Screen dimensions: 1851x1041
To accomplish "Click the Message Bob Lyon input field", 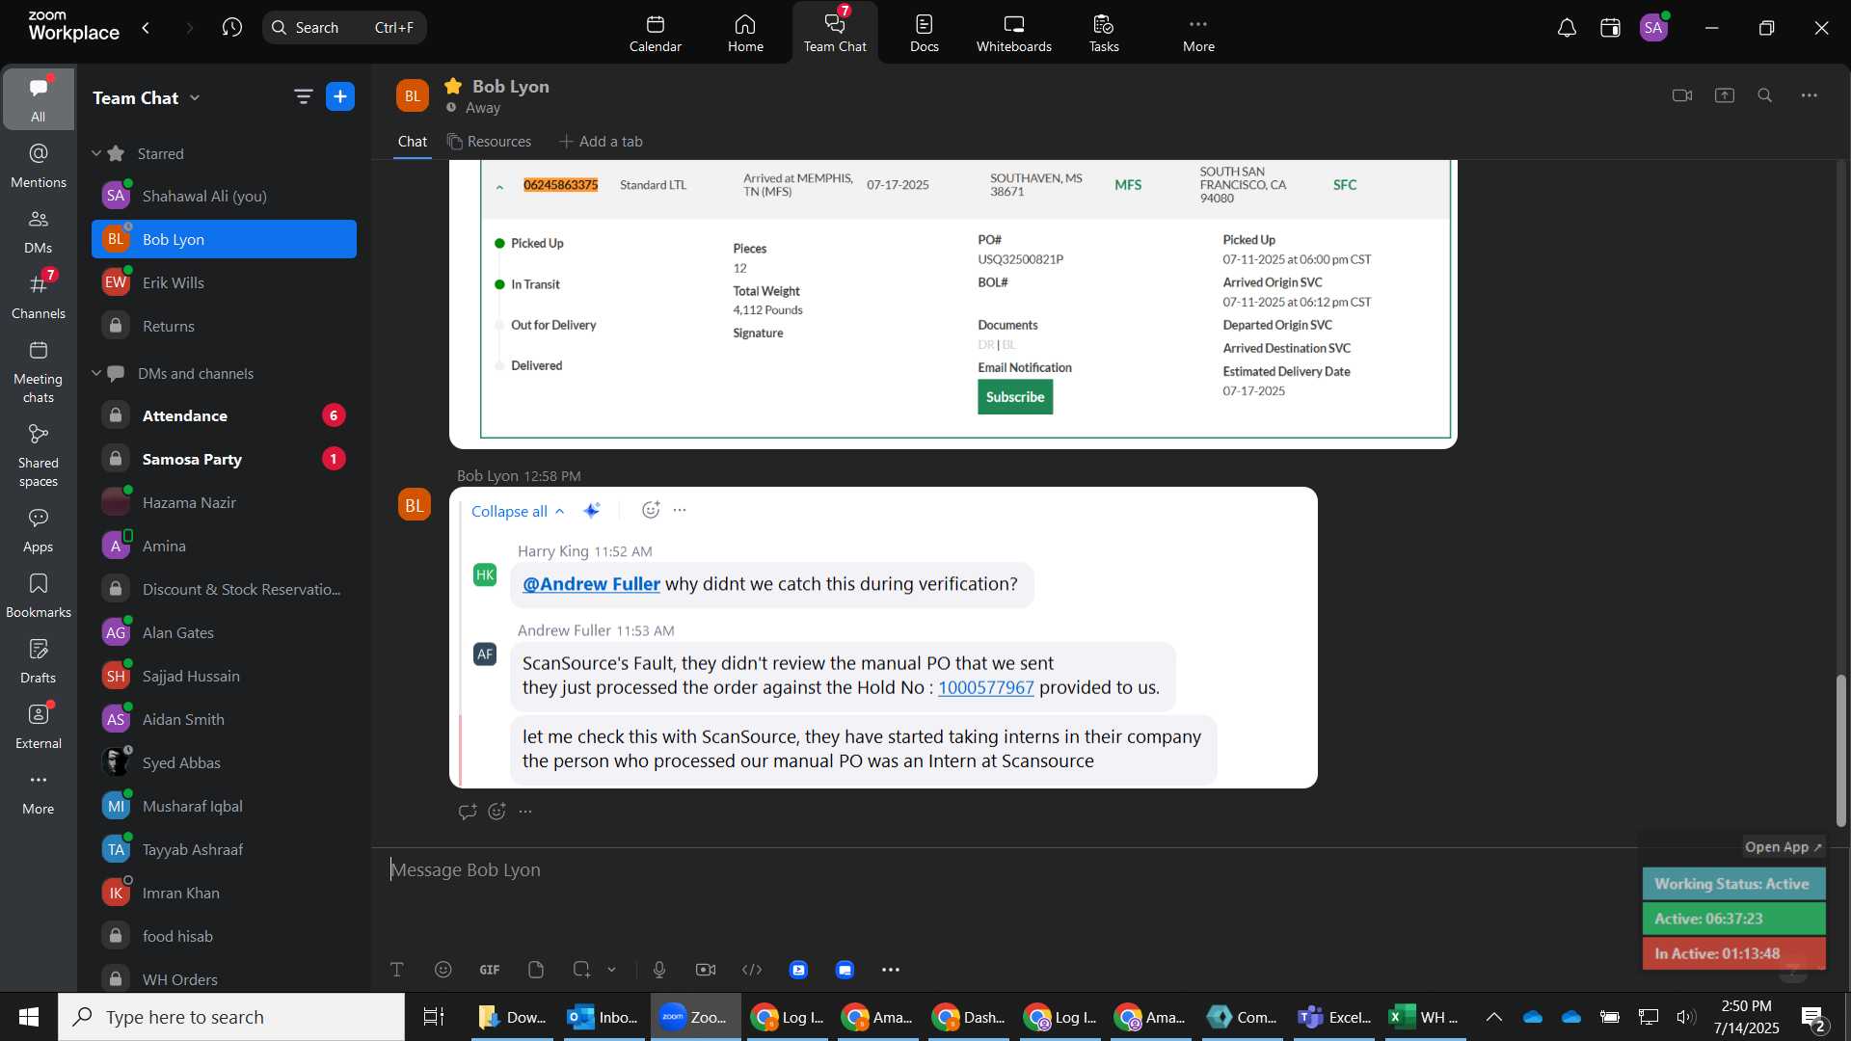I will [1003, 870].
